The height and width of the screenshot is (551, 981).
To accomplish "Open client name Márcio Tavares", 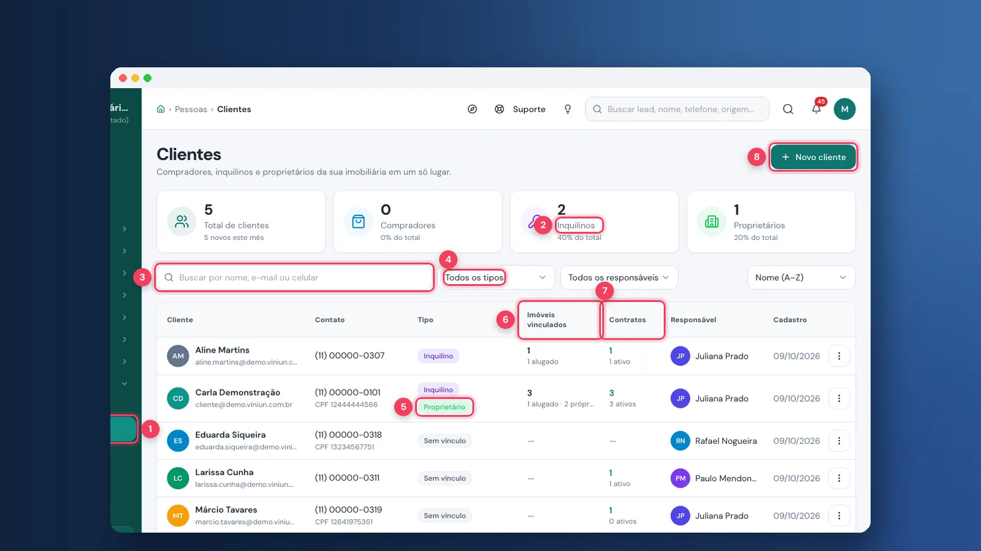I will coord(226,509).
